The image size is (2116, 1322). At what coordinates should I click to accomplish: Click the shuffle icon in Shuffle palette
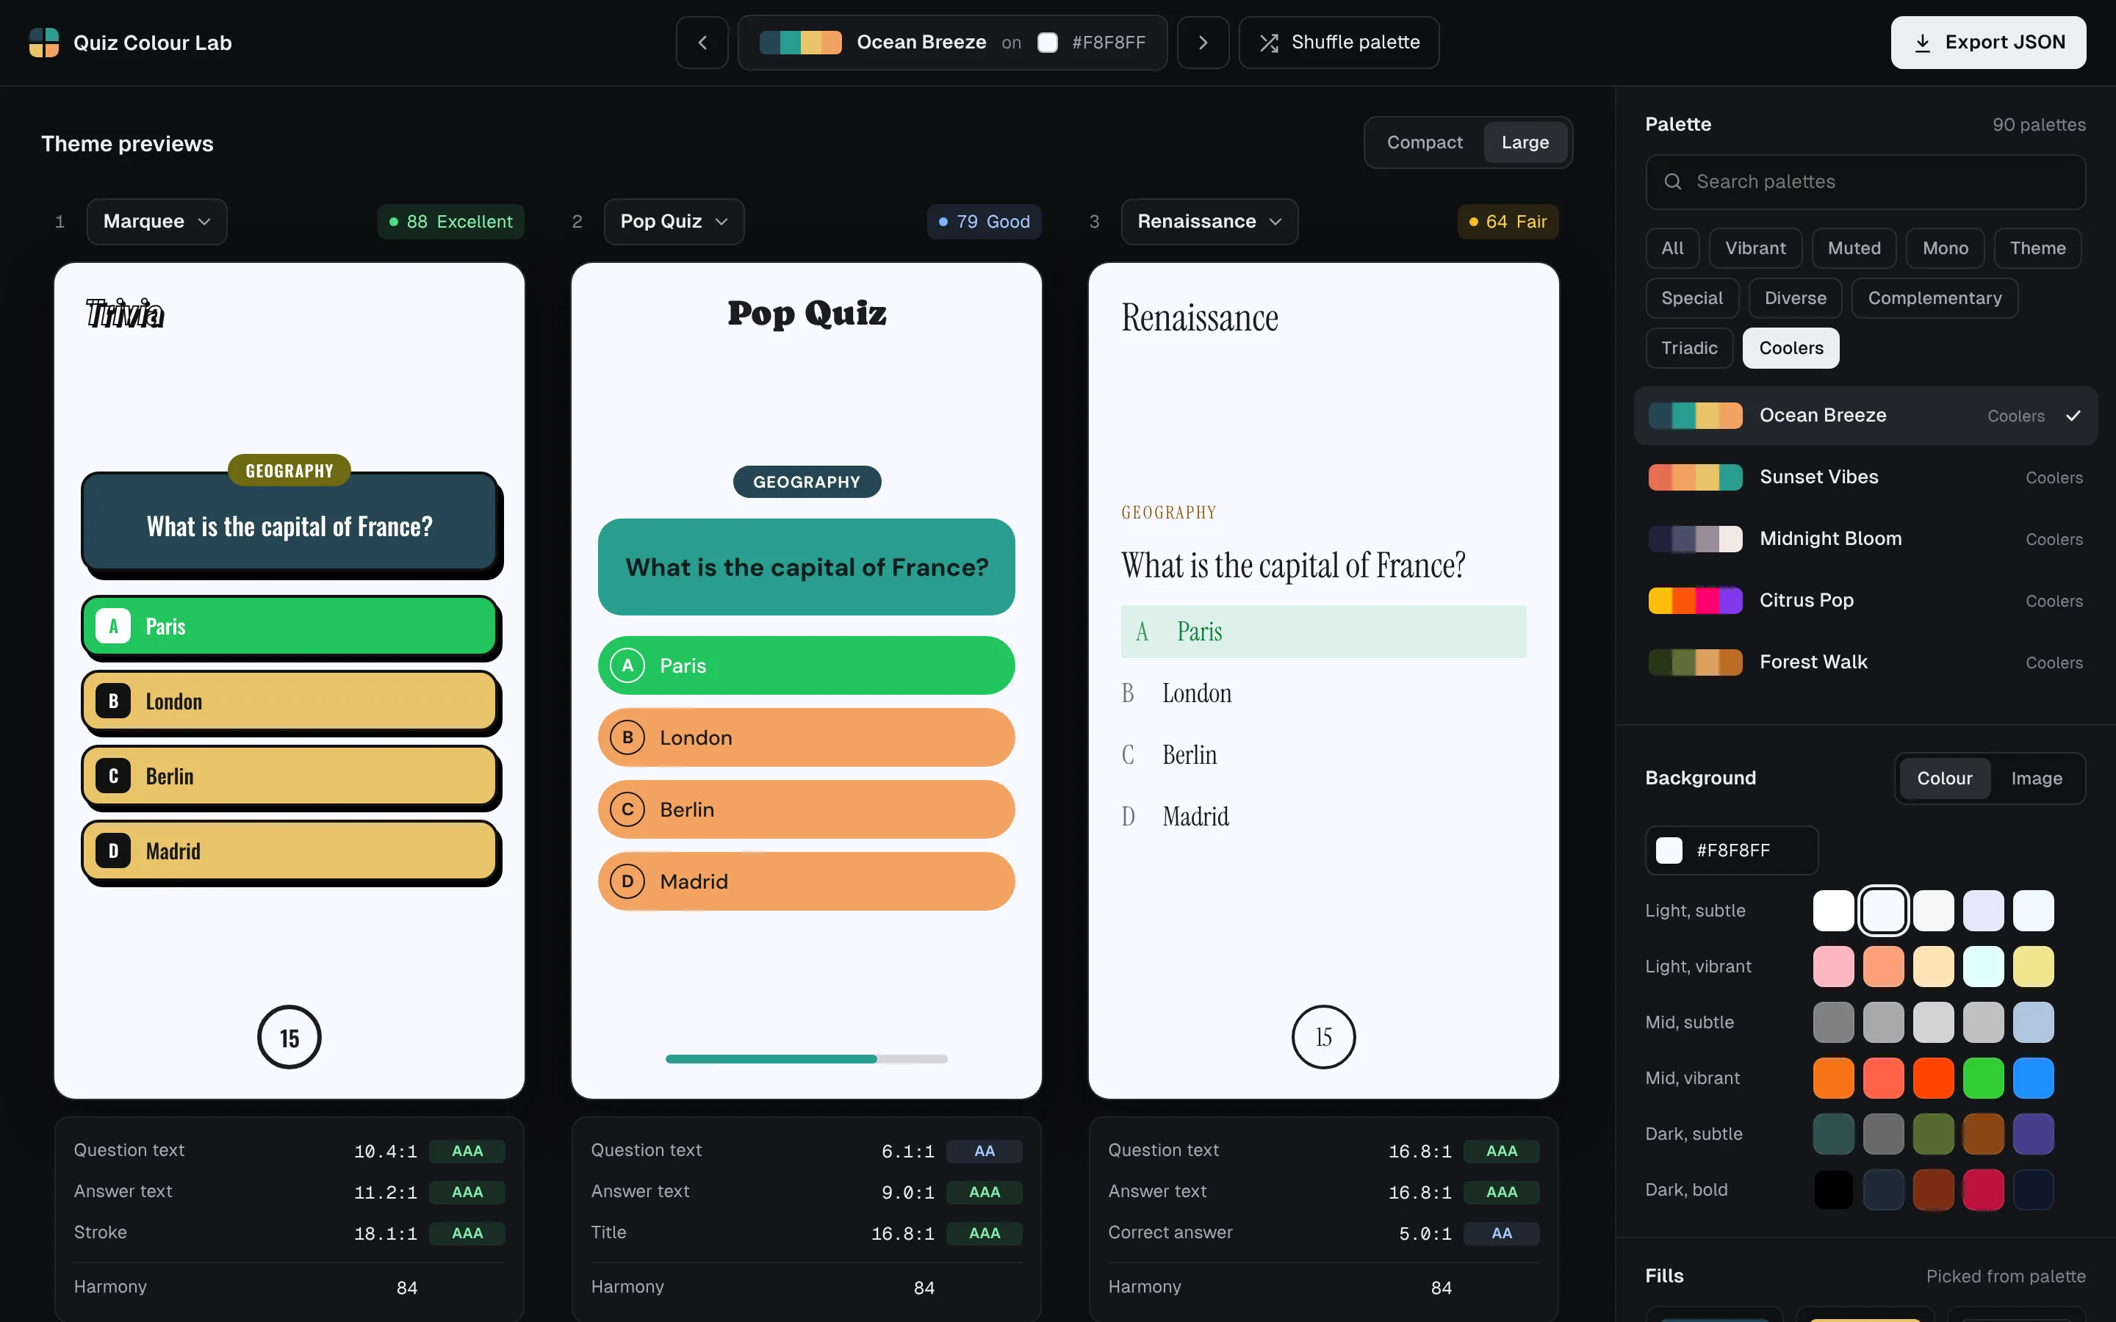1269,43
